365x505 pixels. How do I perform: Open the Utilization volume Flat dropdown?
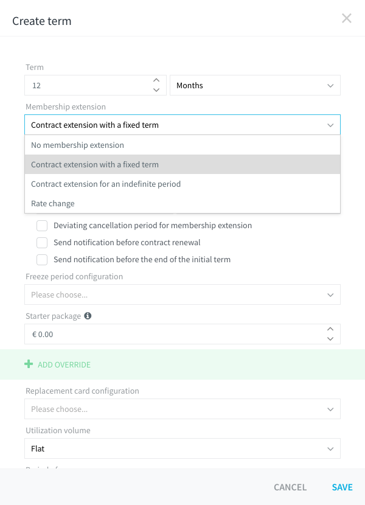182,448
